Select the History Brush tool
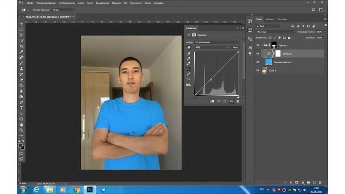Screen dimensions: 345x194 pyautogui.click(x=22, y=74)
